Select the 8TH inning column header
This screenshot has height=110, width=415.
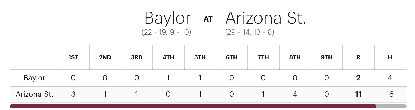[295, 57]
